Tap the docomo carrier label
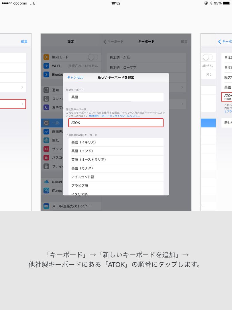The image size is (232, 310). [20, 3]
